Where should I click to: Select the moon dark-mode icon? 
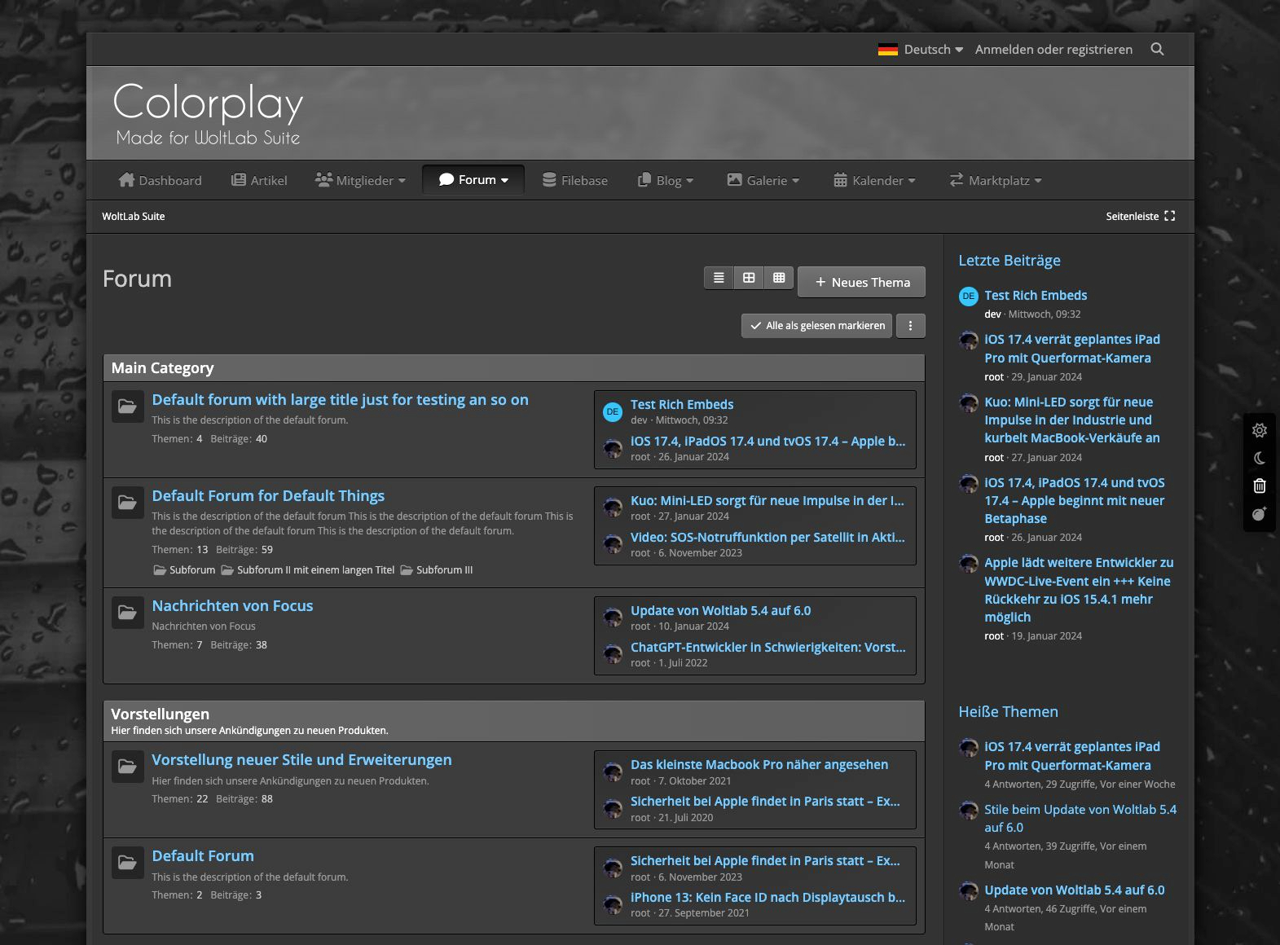click(1260, 459)
